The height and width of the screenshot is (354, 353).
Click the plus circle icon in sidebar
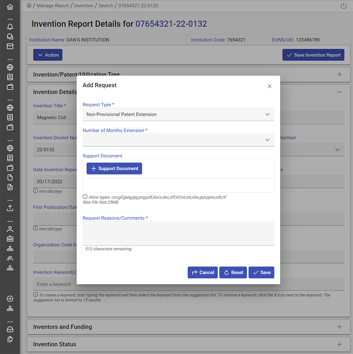[x=10, y=299]
